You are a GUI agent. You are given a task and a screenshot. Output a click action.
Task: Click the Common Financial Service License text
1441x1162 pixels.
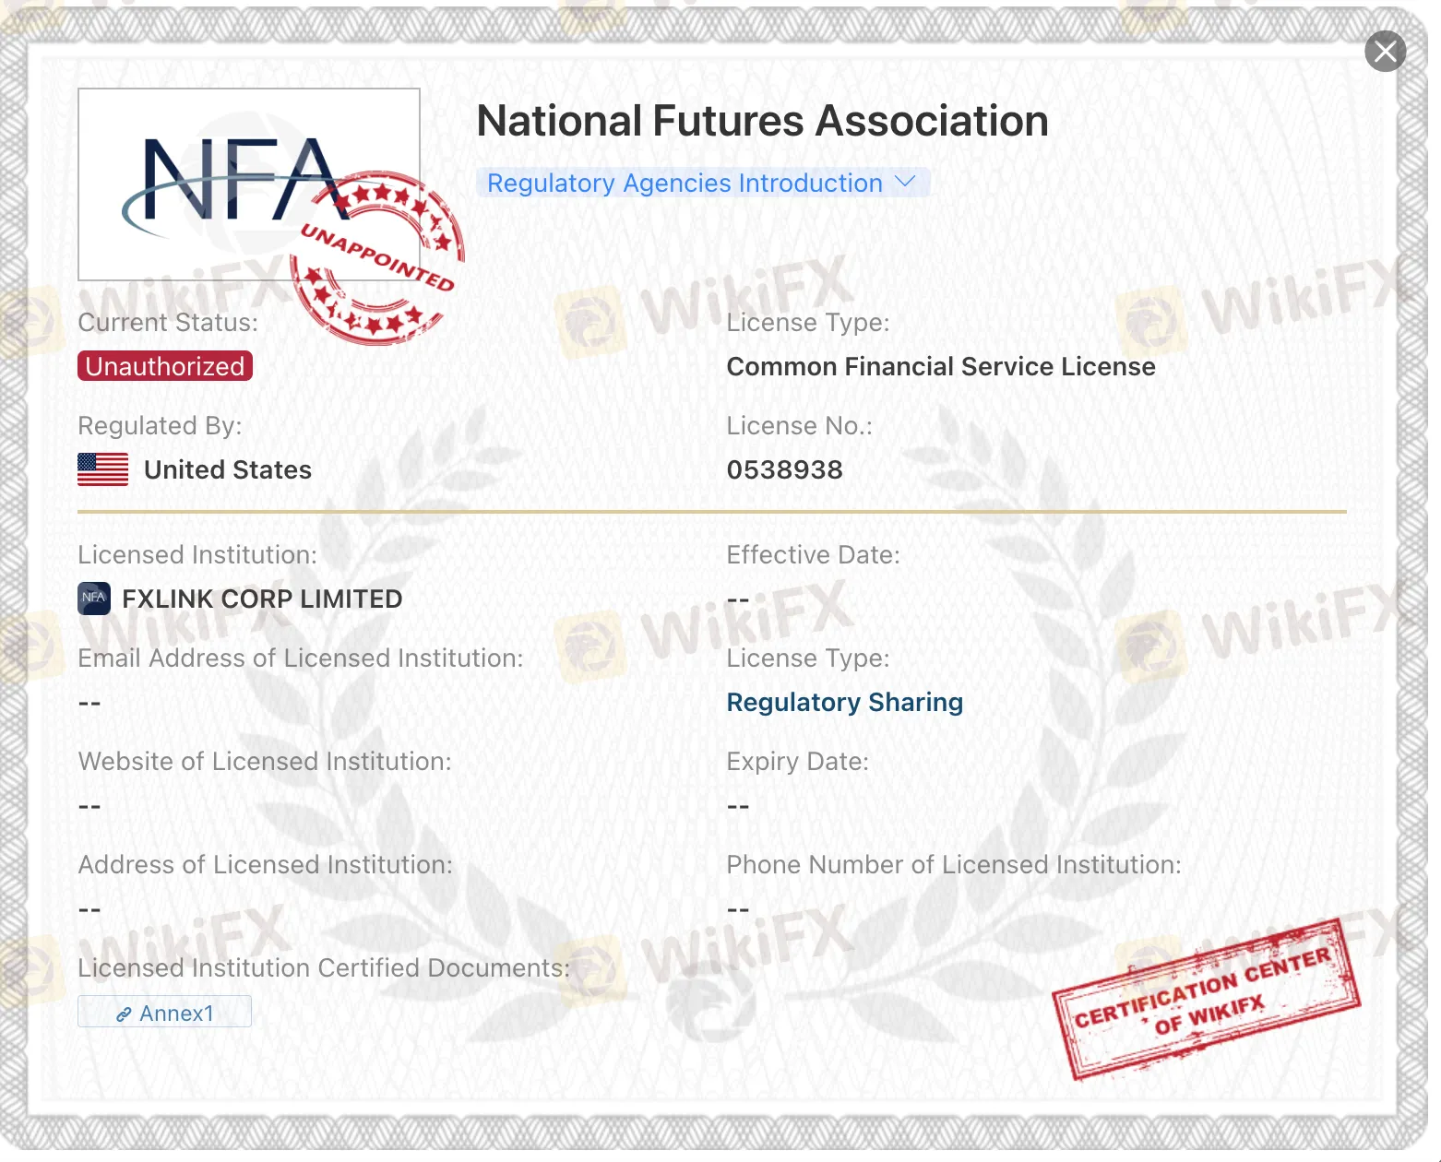940,367
